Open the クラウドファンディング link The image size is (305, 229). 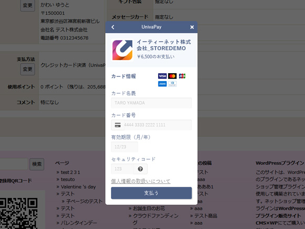156,219
